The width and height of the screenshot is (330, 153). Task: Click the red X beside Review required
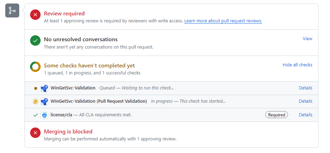point(35,15)
